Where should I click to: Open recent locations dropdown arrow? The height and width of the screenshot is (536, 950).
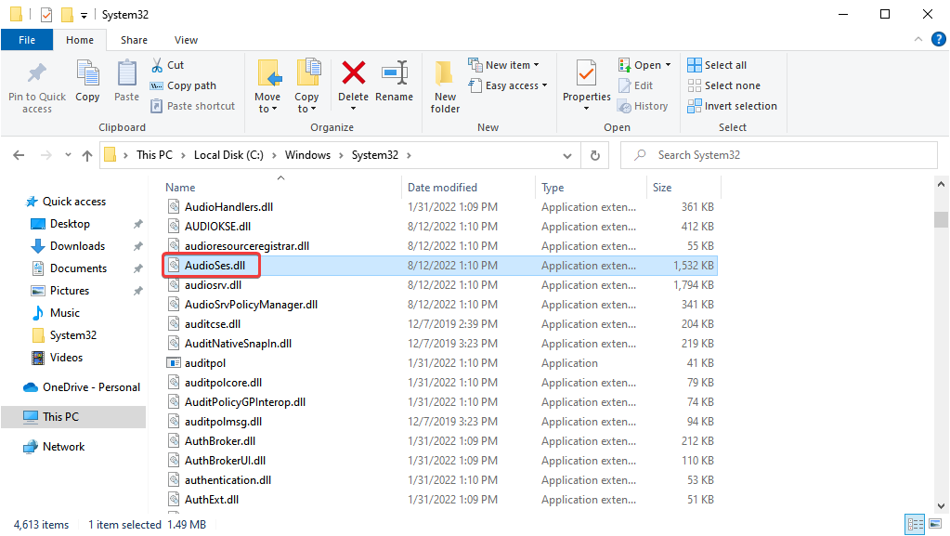click(x=68, y=155)
